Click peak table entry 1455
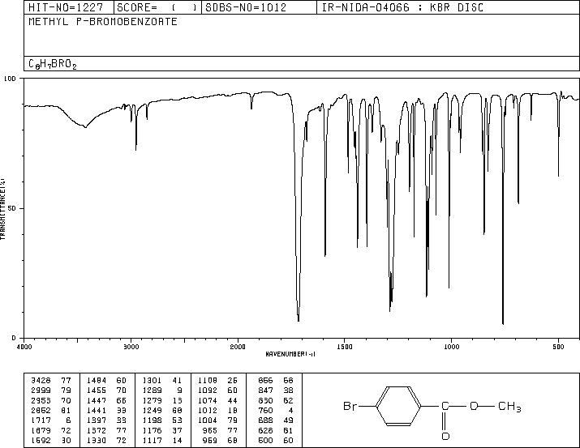This screenshot has height=448, width=580. pos(97,390)
